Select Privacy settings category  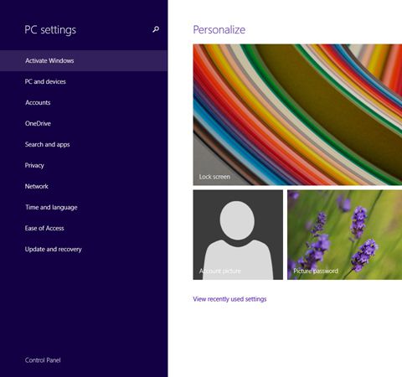84,165
